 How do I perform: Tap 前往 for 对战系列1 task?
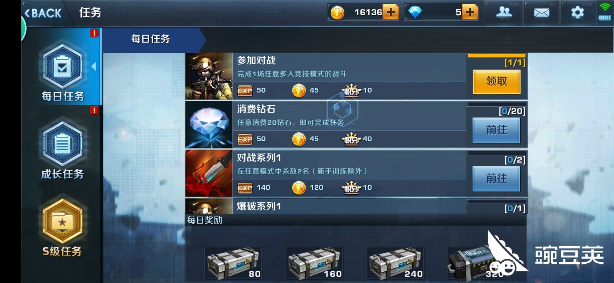[497, 179]
